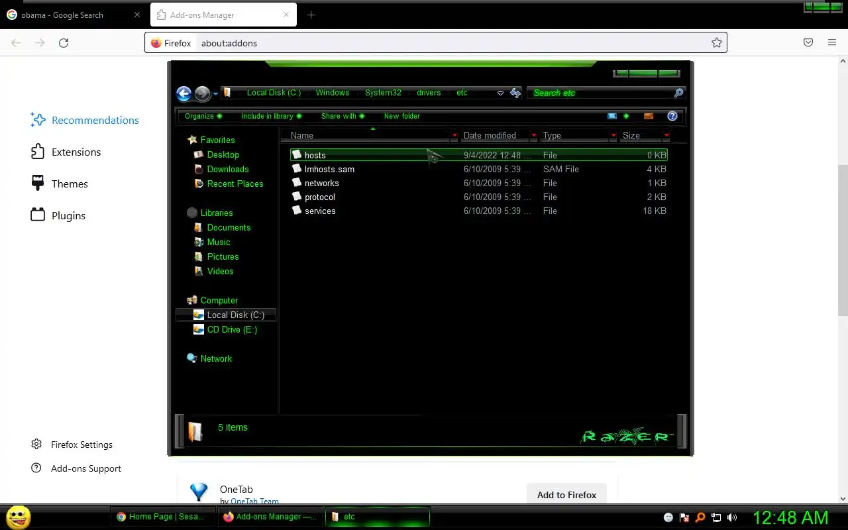The width and height of the screenshot is (848, 530).
Task: Open the Extensions puzzle icon
Action: tap(38, 152)
